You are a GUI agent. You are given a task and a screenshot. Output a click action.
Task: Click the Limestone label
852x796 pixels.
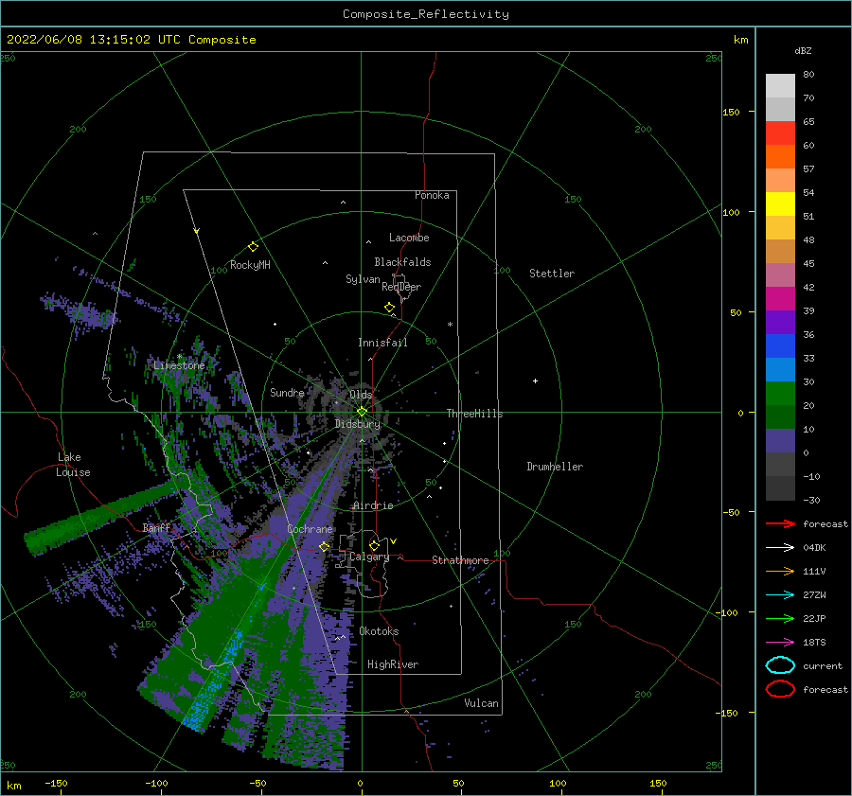pos(179,365)
